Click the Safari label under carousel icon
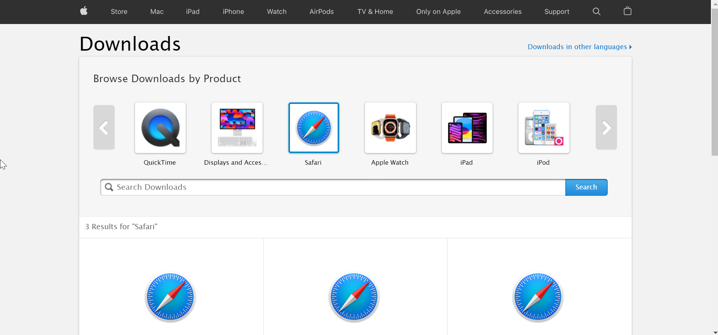This screenshot has width=718, height=335. pos(313,162)
